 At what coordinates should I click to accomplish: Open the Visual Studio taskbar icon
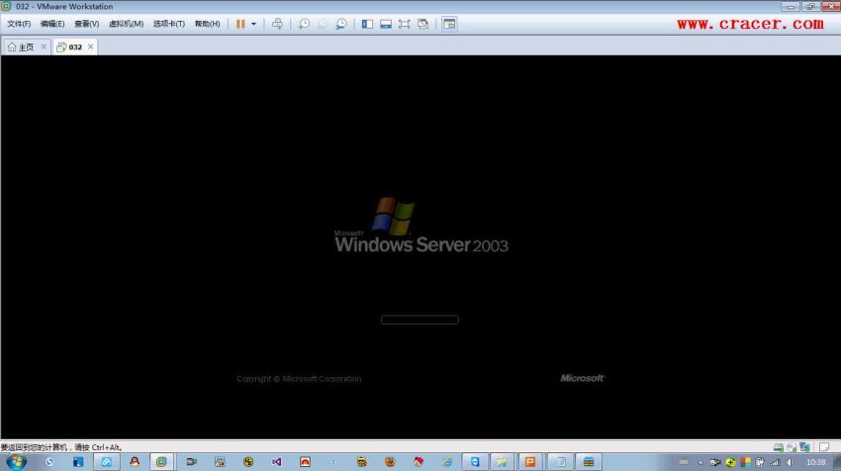[x=277, y=462]
